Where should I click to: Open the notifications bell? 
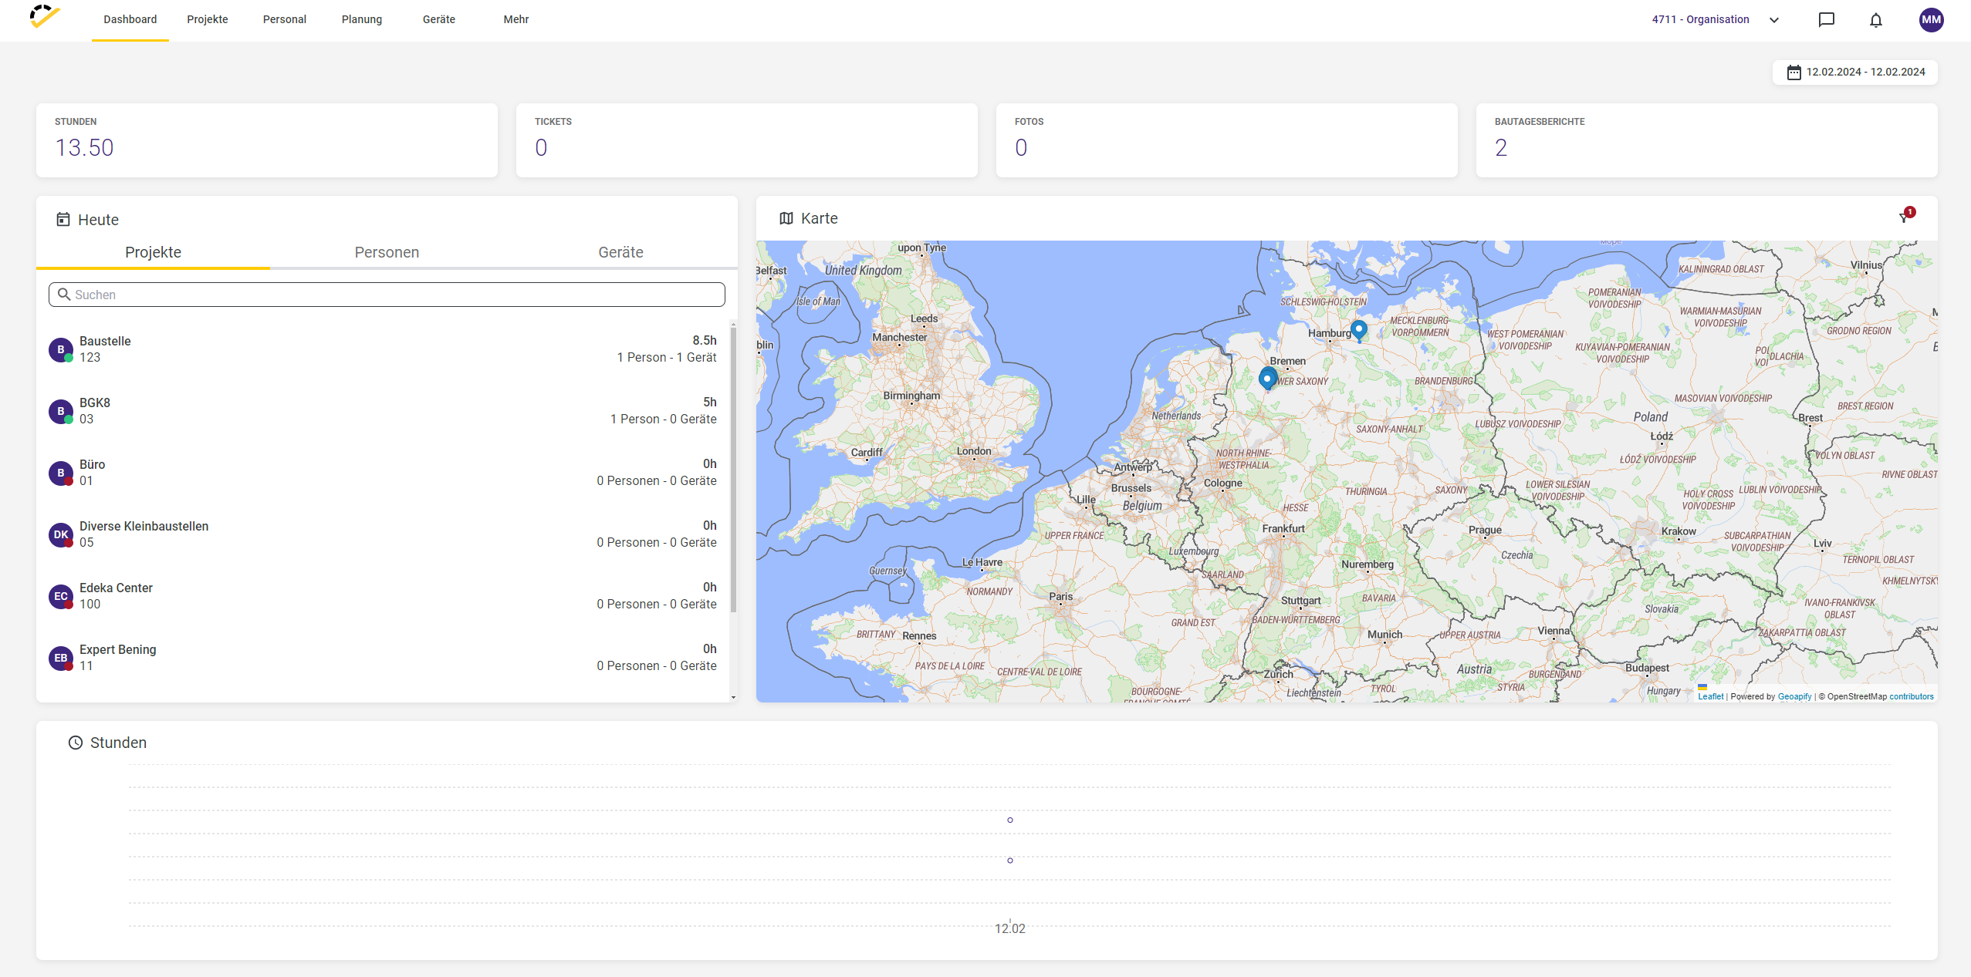(x=1876, y=20)
